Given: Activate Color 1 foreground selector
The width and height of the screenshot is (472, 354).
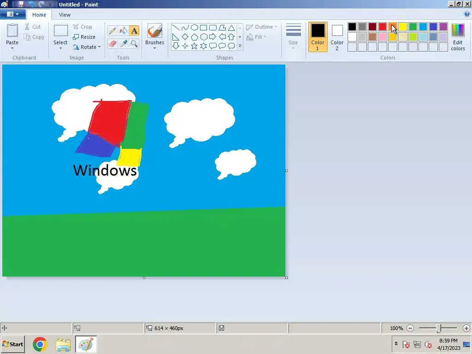Looking at the screenshot, I should point(318,37).
